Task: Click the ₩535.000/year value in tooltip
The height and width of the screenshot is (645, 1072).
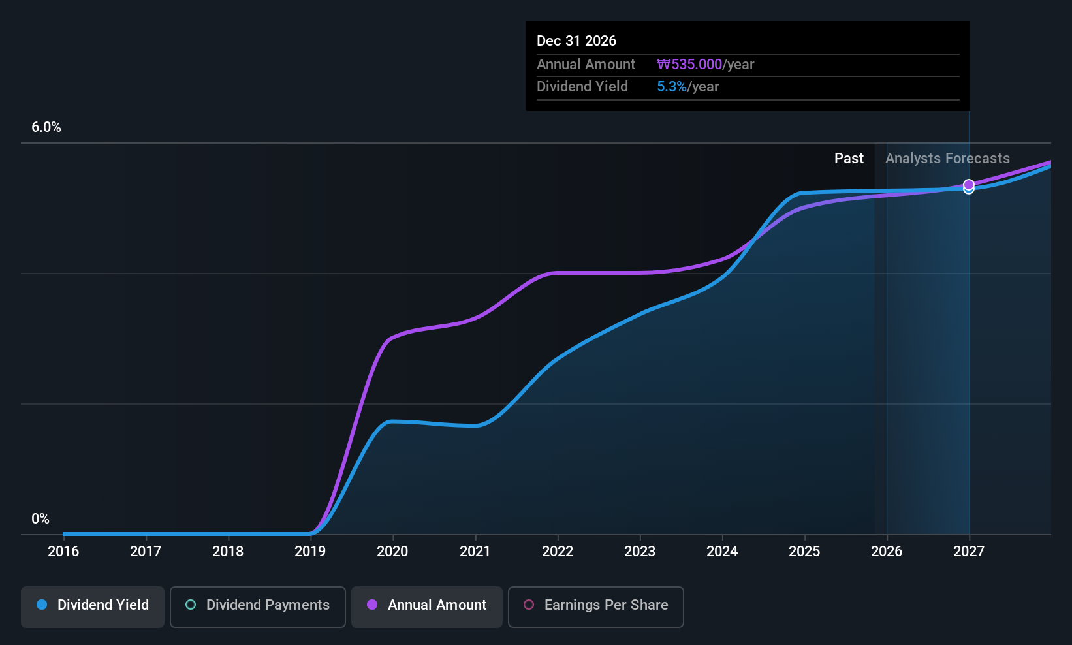Action: (705, 65)
